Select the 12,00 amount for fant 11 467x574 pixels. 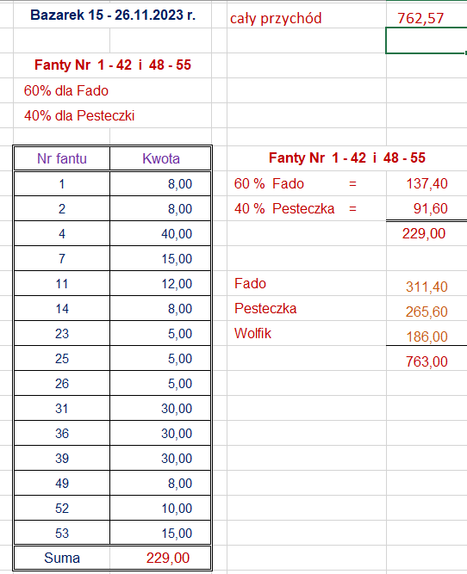tap(160, 284)
